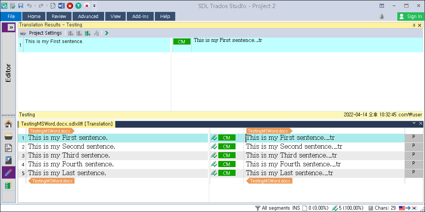Click the SDL Trados Studio application logo icon
This screenshot has width=425, height=212.
[4, 5]
